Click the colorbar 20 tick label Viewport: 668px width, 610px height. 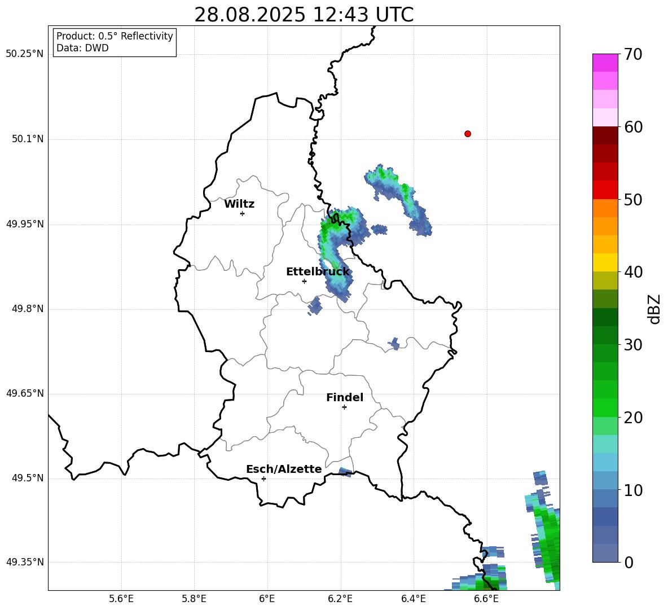(x=633, y=418)
